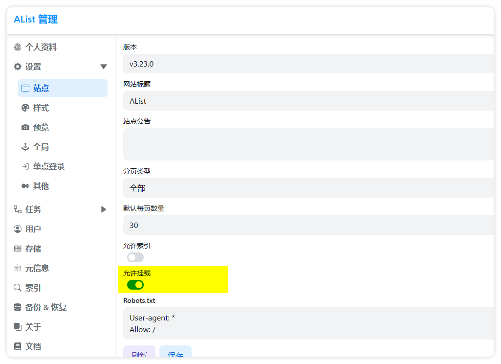Click the icon beside 关于

tap(18, 327)
